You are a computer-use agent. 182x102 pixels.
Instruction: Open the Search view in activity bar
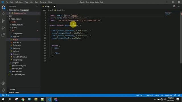[3, 14]
